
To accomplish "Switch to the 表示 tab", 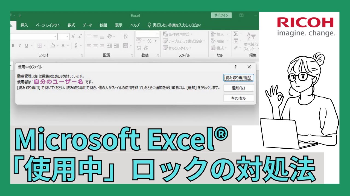I will [119, 25].
